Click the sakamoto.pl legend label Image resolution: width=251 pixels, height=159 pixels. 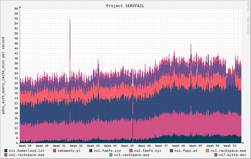pos(69,151)
